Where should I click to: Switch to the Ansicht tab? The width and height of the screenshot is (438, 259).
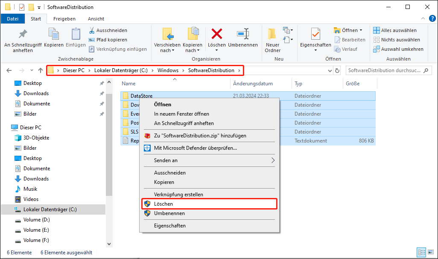pos(96,19)
